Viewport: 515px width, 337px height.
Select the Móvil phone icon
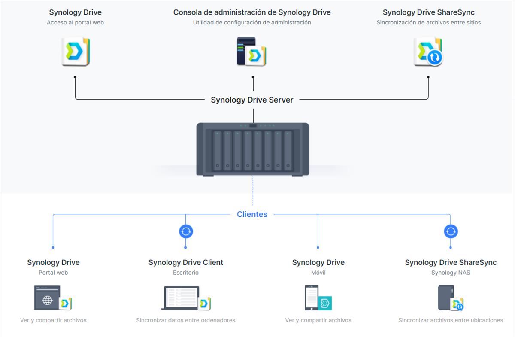318,298
